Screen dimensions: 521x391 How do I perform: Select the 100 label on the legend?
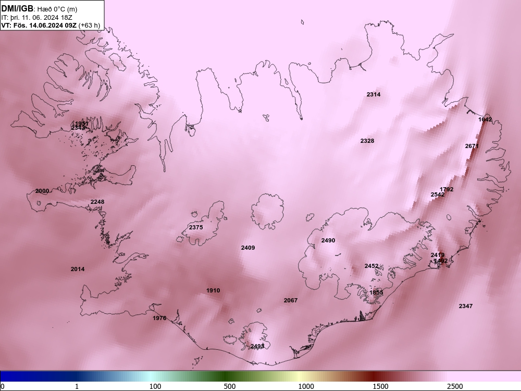point(155,386)
